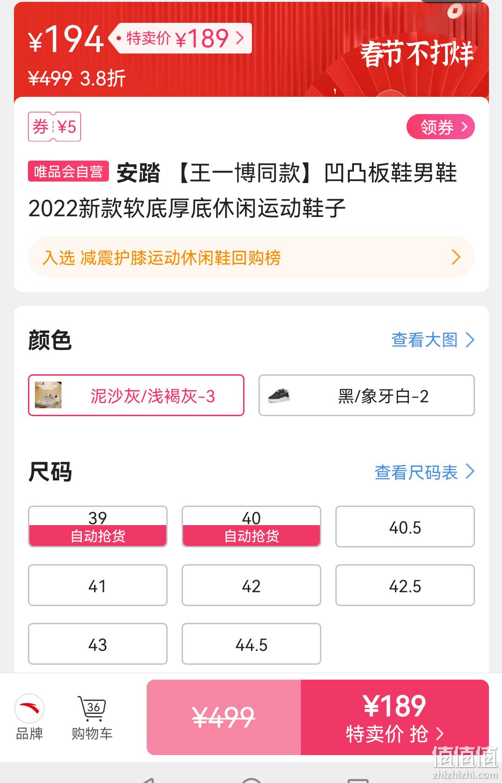Expand the 特卖价 ¥189 price details
The image size is (502, 783).
coord(182,38)
